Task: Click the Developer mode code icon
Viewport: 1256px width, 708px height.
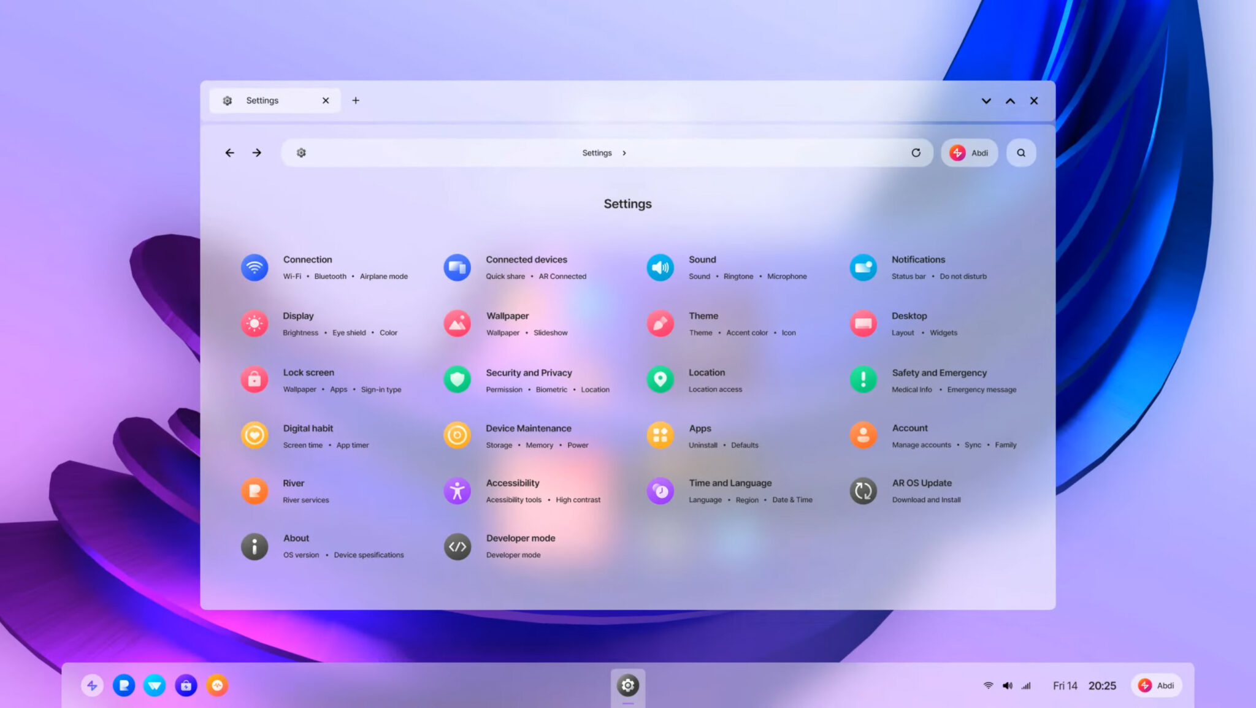Action: pyautogui.click(x=457, y=546)
